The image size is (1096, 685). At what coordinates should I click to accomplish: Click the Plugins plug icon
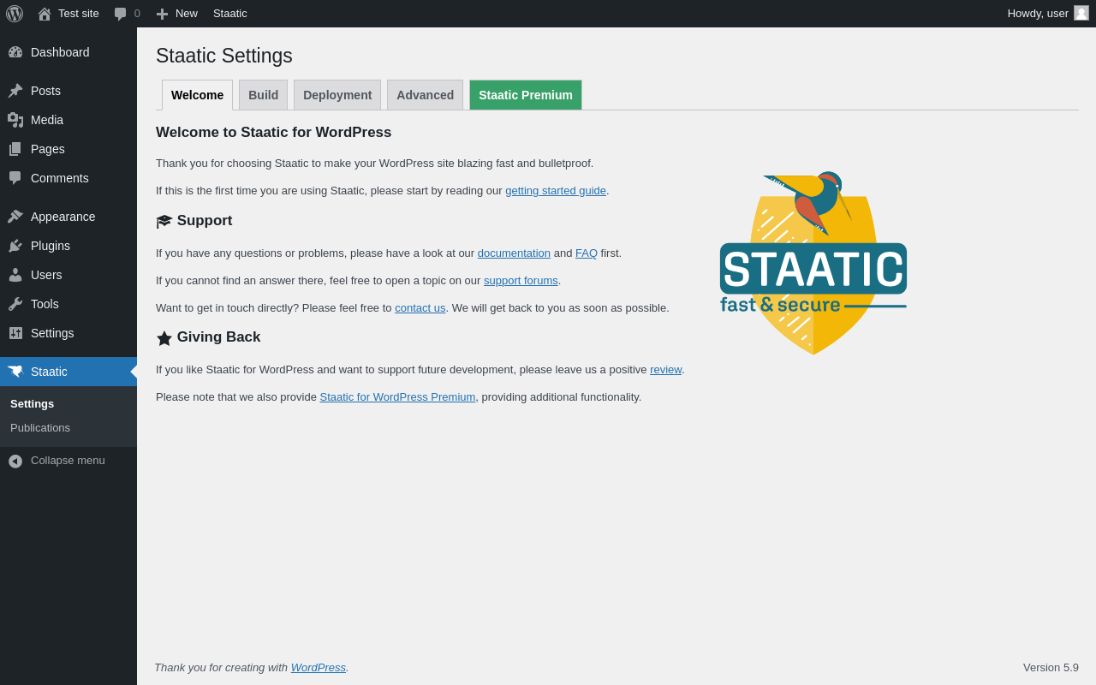pos(15,246)
